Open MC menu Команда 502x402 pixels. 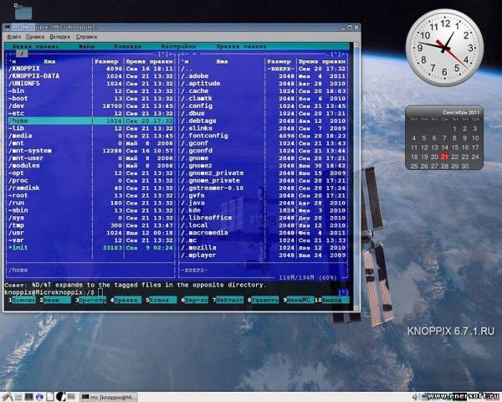tap(127, 47)
